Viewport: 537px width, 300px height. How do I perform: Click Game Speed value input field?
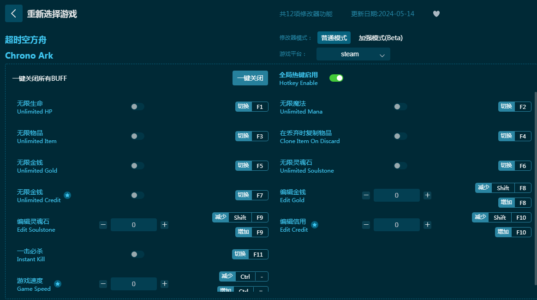click(x=134, y=284)
